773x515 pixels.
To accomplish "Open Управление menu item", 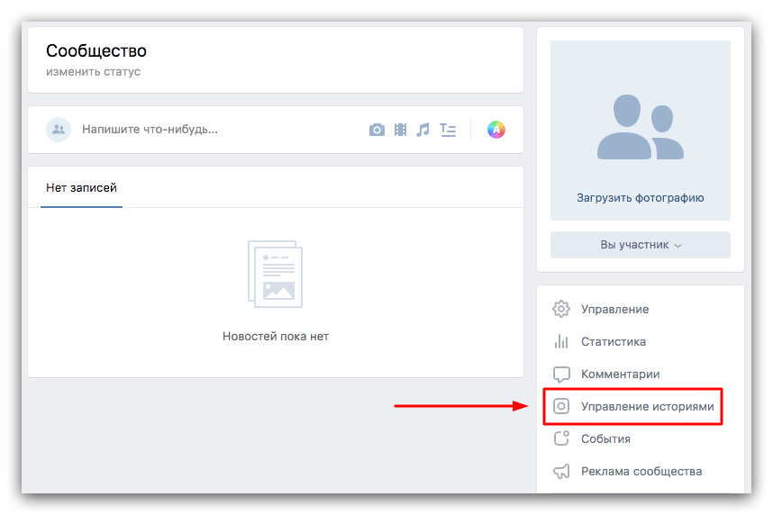I will pyautogui.click(x=614, y=309).
